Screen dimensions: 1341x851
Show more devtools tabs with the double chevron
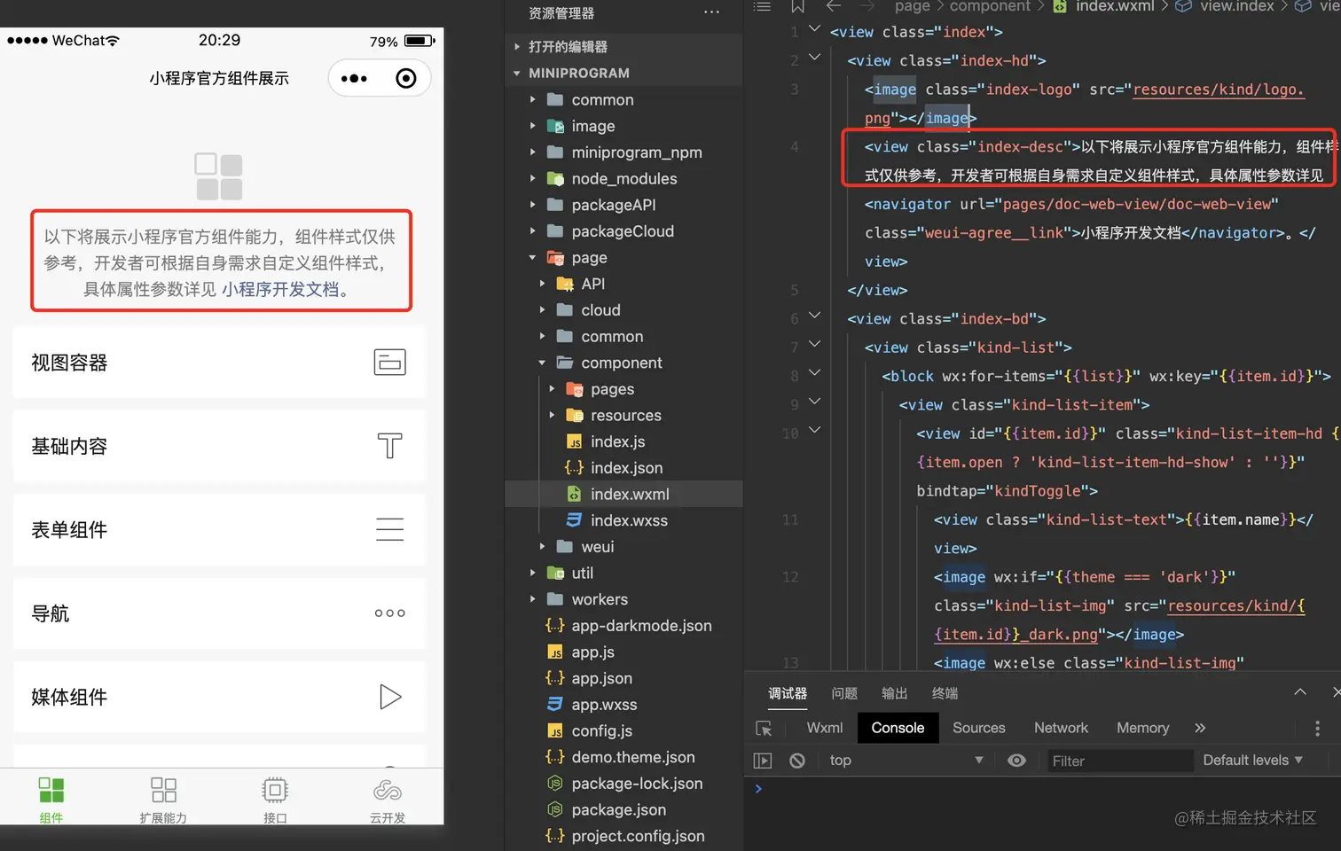coord(1200,728)
